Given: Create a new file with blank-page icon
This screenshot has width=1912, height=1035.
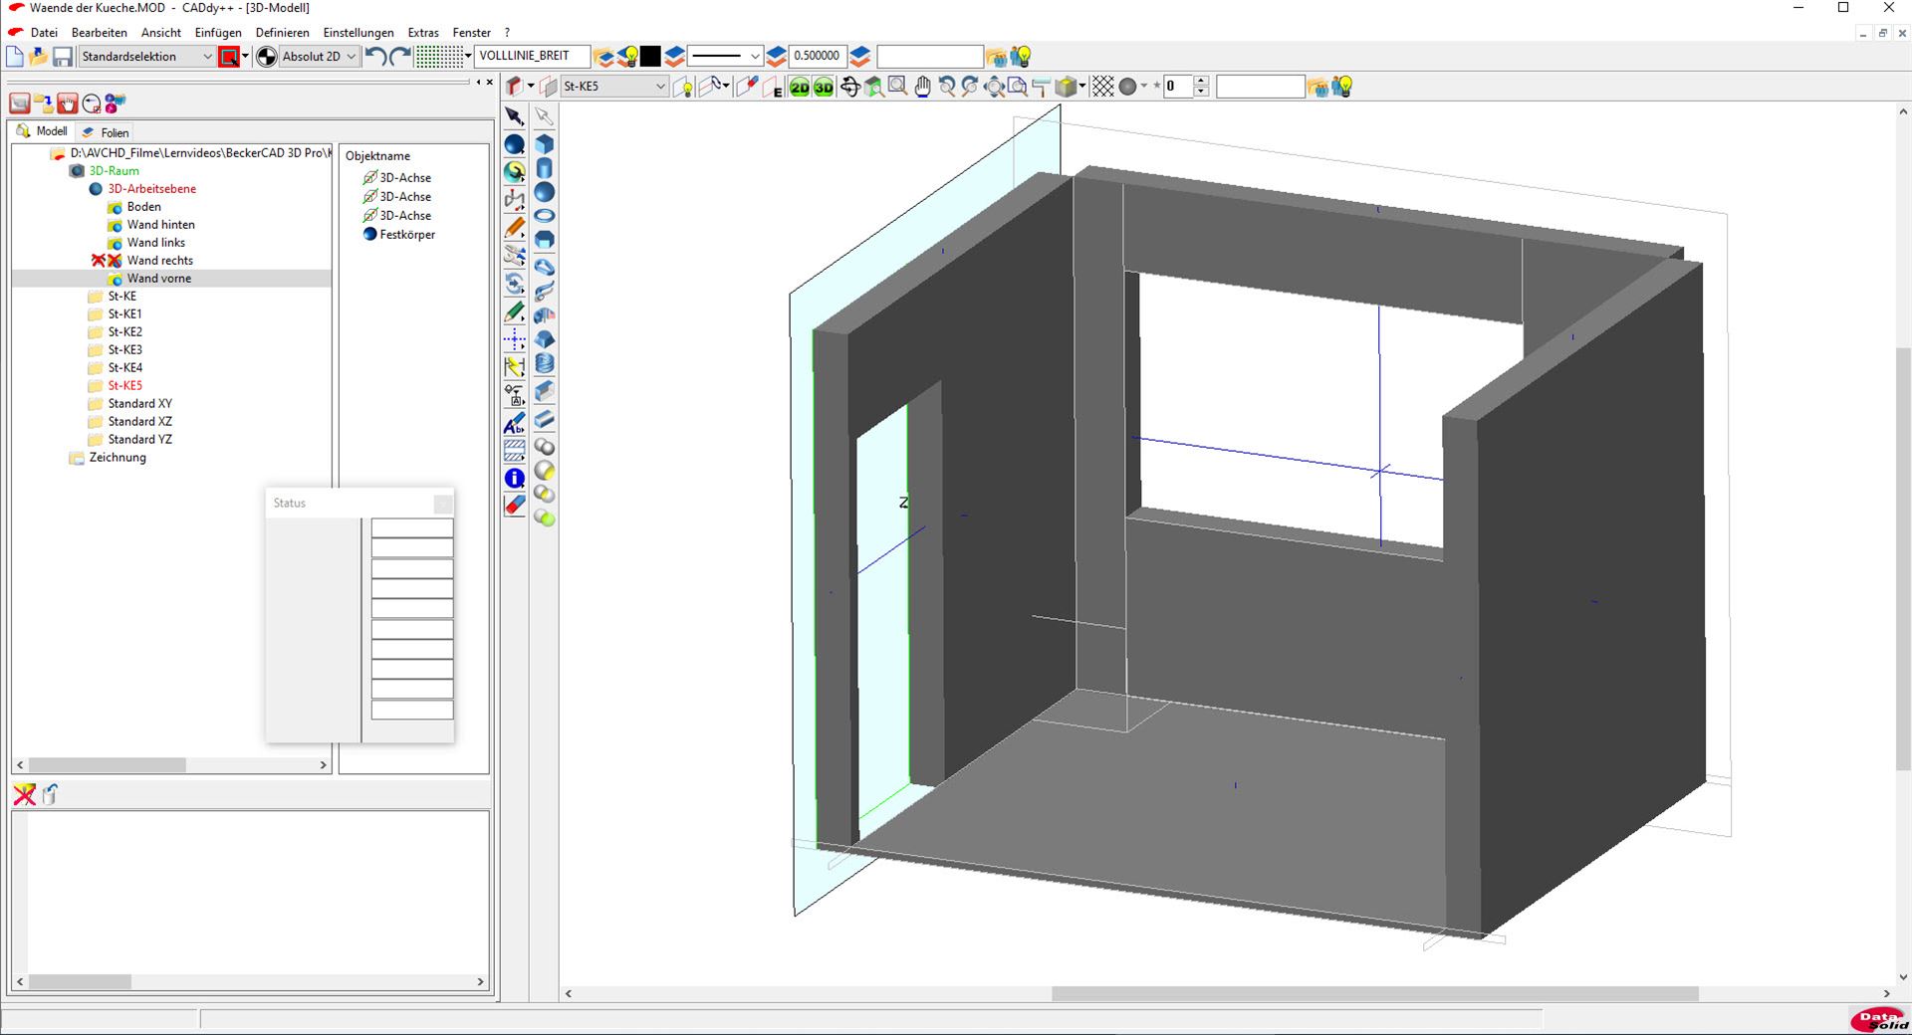Looking at the screenshot, I should [15, 57].
